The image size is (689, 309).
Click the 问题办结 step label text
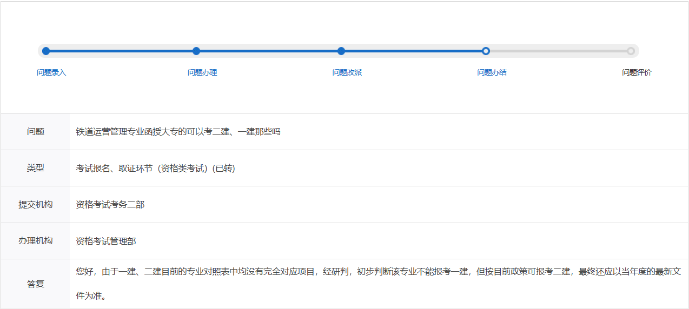click(492, 72)
